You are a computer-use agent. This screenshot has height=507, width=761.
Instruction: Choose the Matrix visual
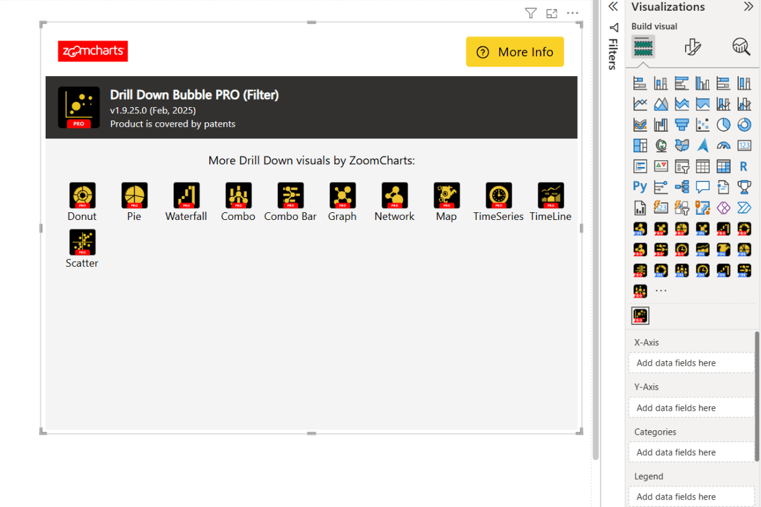724,167
